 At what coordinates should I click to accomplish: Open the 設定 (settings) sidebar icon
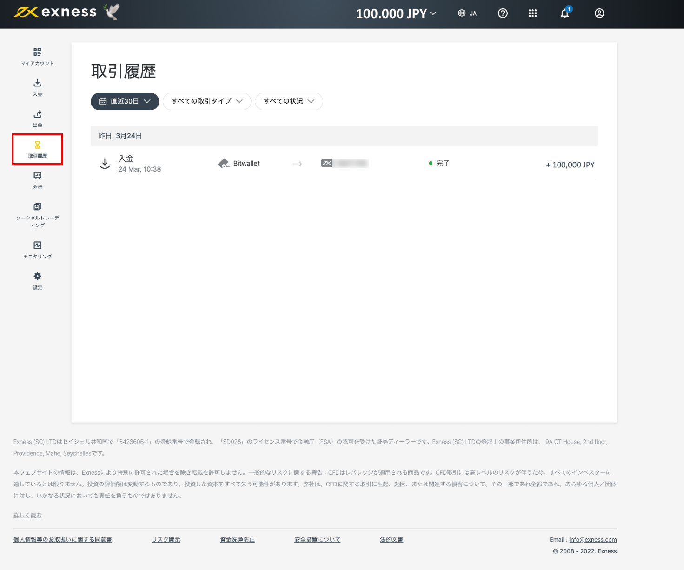click(37, 280)
